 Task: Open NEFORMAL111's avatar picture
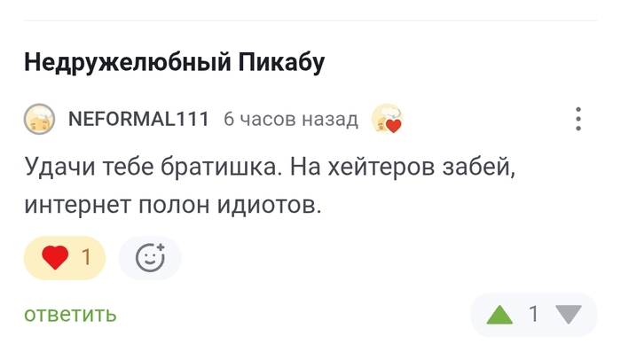(x=40, y=119)
